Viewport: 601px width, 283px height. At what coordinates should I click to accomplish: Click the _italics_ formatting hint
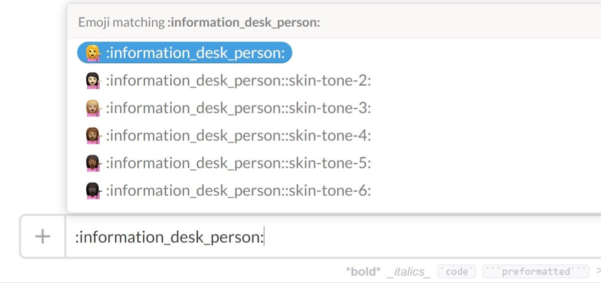click(x=409, y=271)
